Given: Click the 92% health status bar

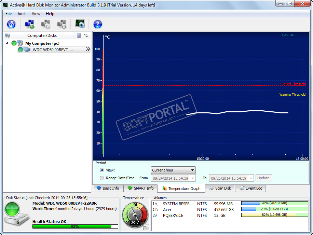Looking at the screenshot, I should pyautogui.click(x=75, y=226).
